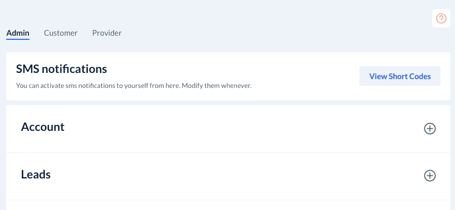Image resolution: width=455 pixels, height=210 pixels.
Task: Click the SMS notifications title
Action: point(62,69)
